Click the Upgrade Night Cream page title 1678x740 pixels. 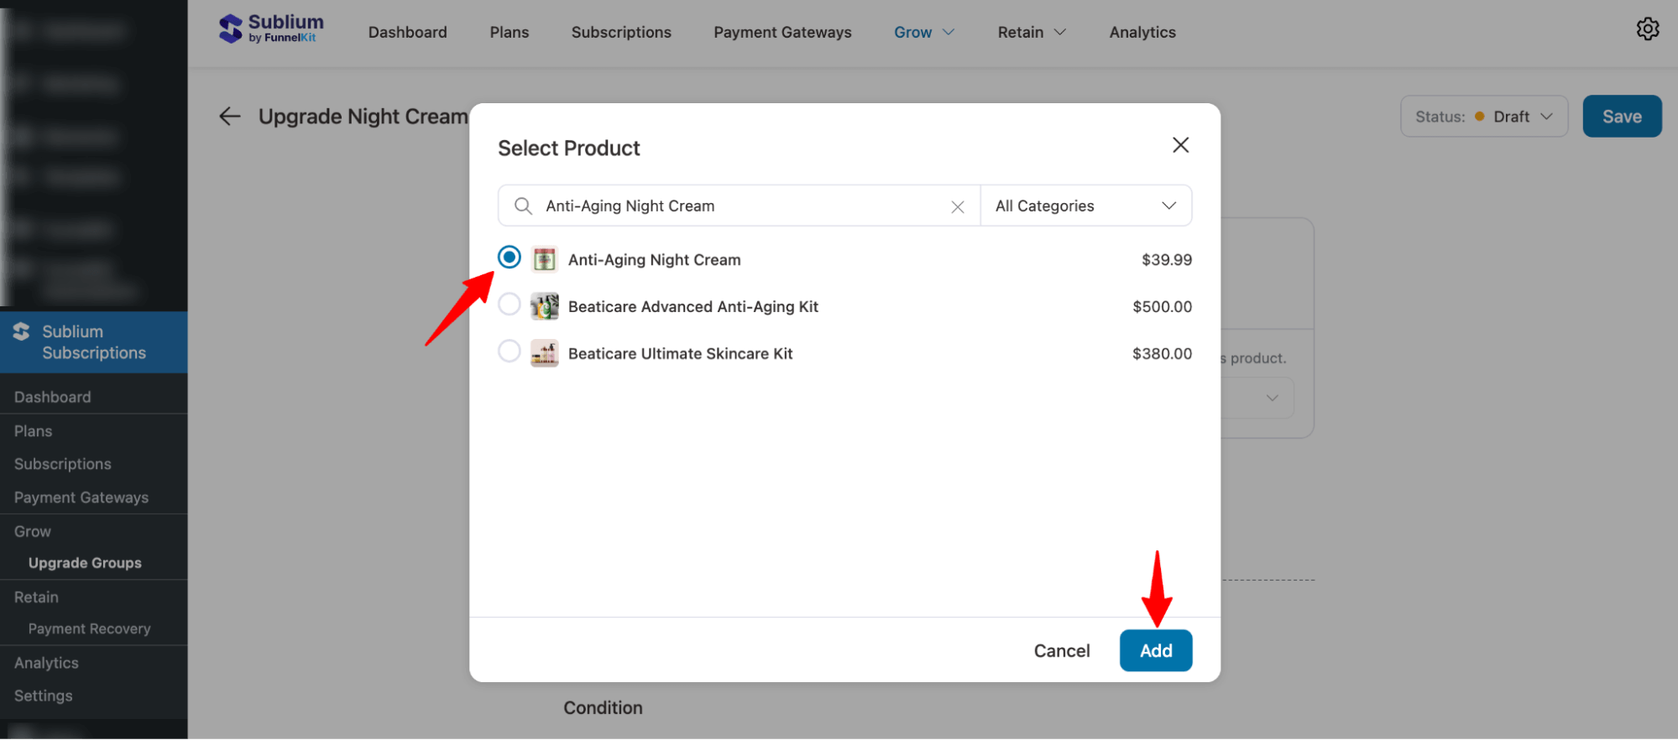click(x=363, y=117)
